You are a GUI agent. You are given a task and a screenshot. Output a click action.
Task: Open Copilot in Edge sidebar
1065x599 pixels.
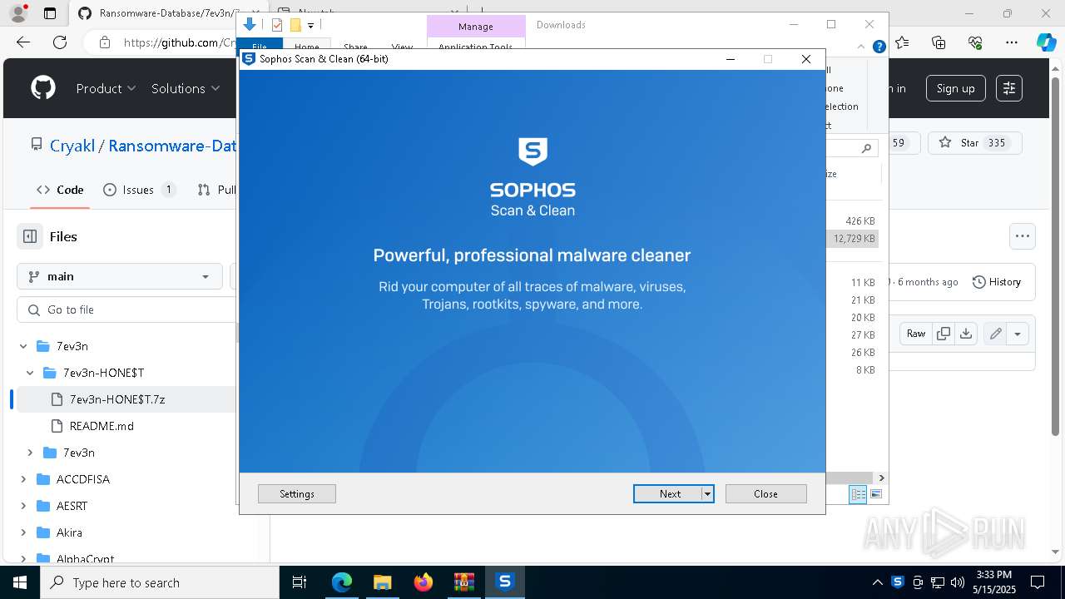1047,42
